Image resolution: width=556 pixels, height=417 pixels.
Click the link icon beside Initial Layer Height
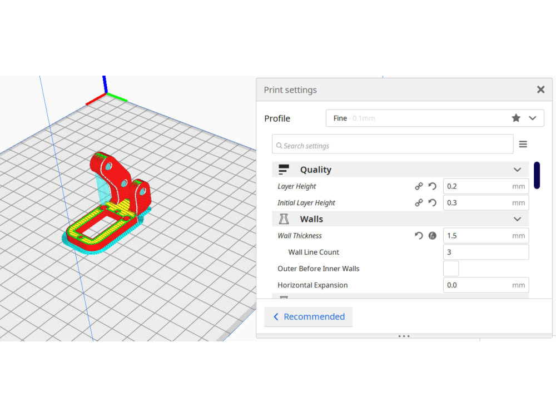tap(419, 203)
